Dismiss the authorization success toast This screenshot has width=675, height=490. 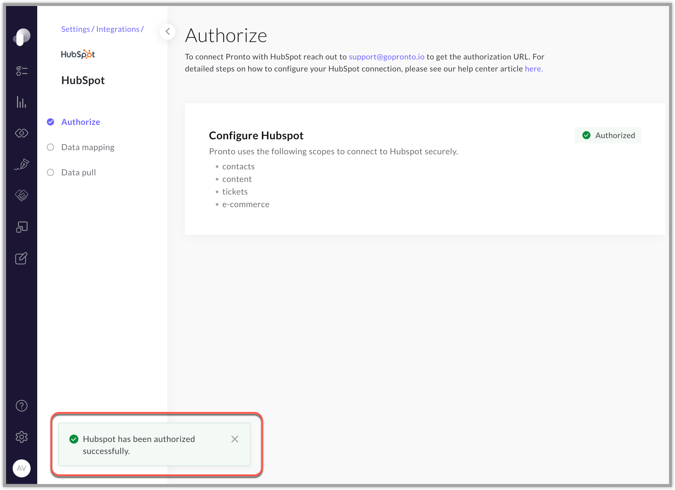235,439
